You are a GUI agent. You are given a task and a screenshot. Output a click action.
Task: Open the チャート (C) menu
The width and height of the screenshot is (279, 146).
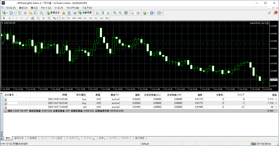[x=46, y=8]
